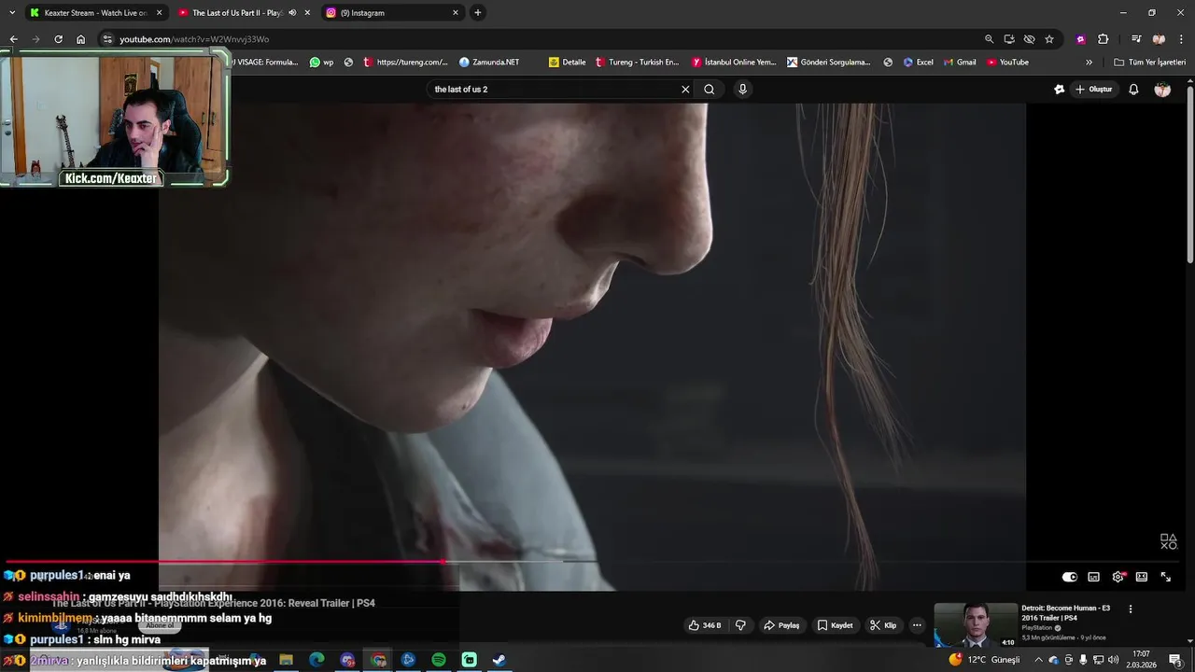Click the Paylaş share button
This screenshot has width=1195, height=672.
pos(782,625)
